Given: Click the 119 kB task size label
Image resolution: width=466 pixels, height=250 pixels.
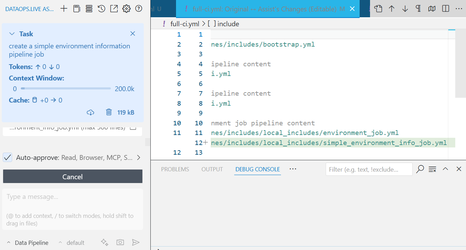Looking at the screenshot, I should [x=126, y=112].
